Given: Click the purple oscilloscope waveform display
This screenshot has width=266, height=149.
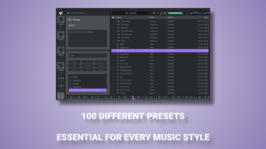Looking at the screenshot, I should [199, 13].
